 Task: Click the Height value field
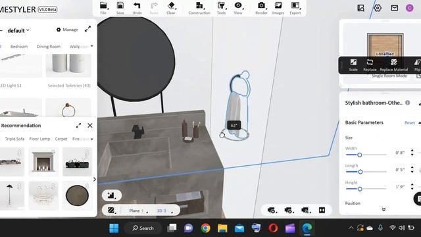pos(401,187)
